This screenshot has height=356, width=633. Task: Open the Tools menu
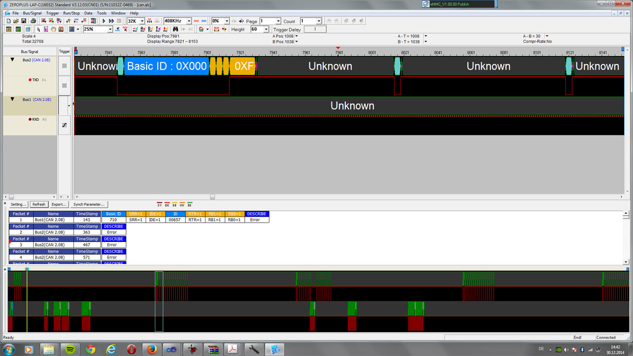click(x=102, y=13)
